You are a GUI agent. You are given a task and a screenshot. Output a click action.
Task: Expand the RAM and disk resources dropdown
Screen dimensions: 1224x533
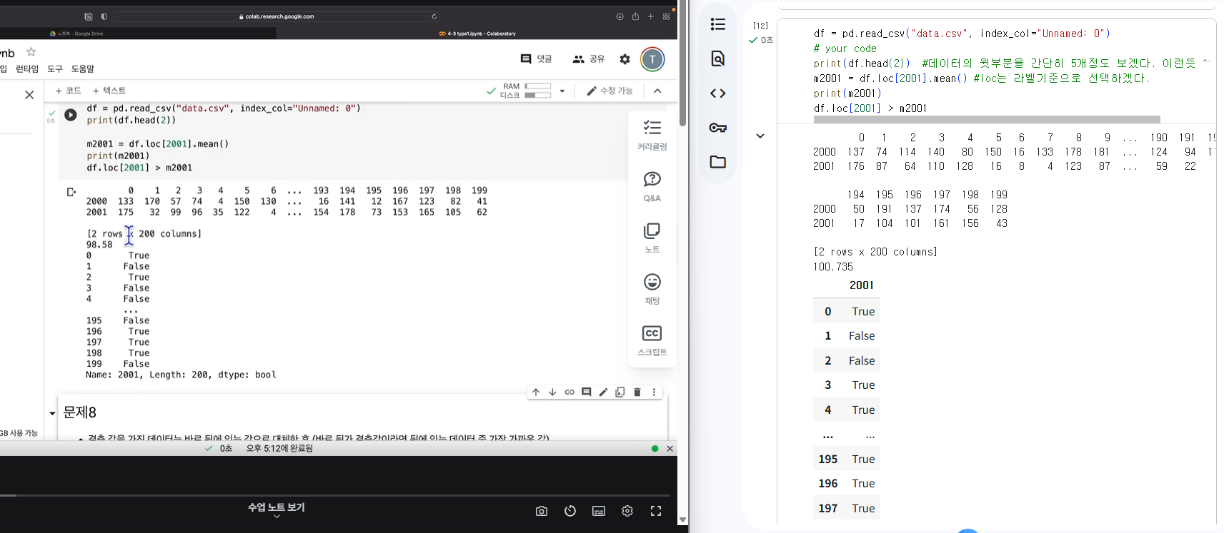point(562,91)
